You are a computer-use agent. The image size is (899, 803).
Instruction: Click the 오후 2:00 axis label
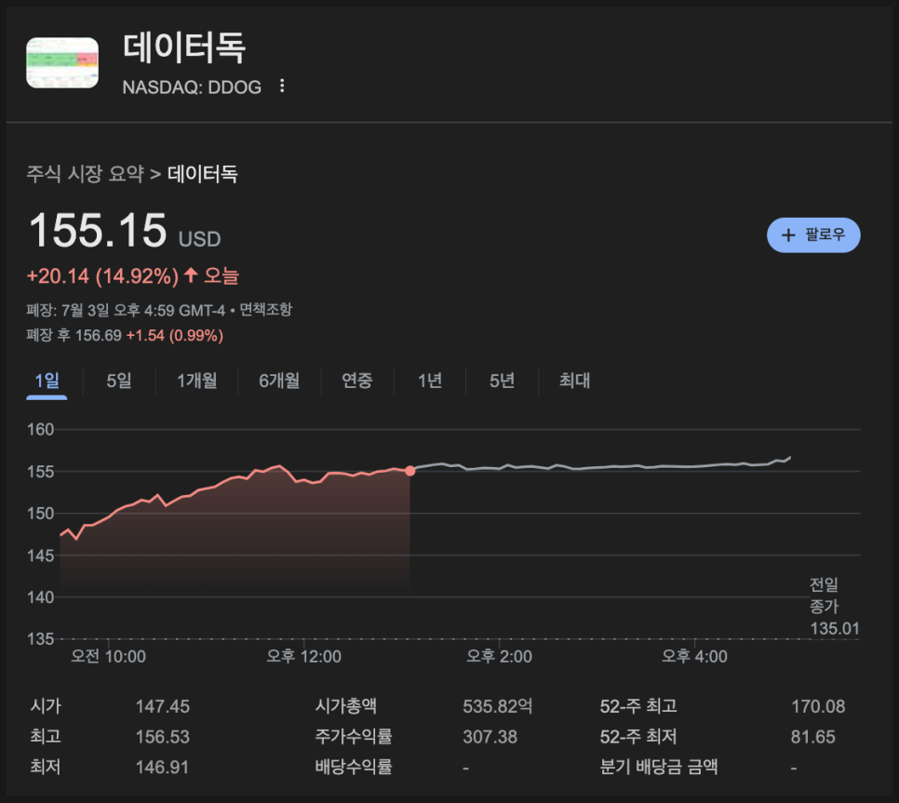click(500, 656)
